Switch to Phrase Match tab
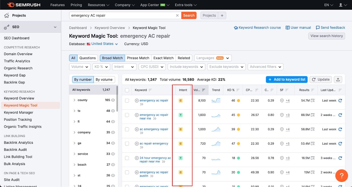Screen dimensions: 352x187 pyautogui.click(x=138, y=58)
